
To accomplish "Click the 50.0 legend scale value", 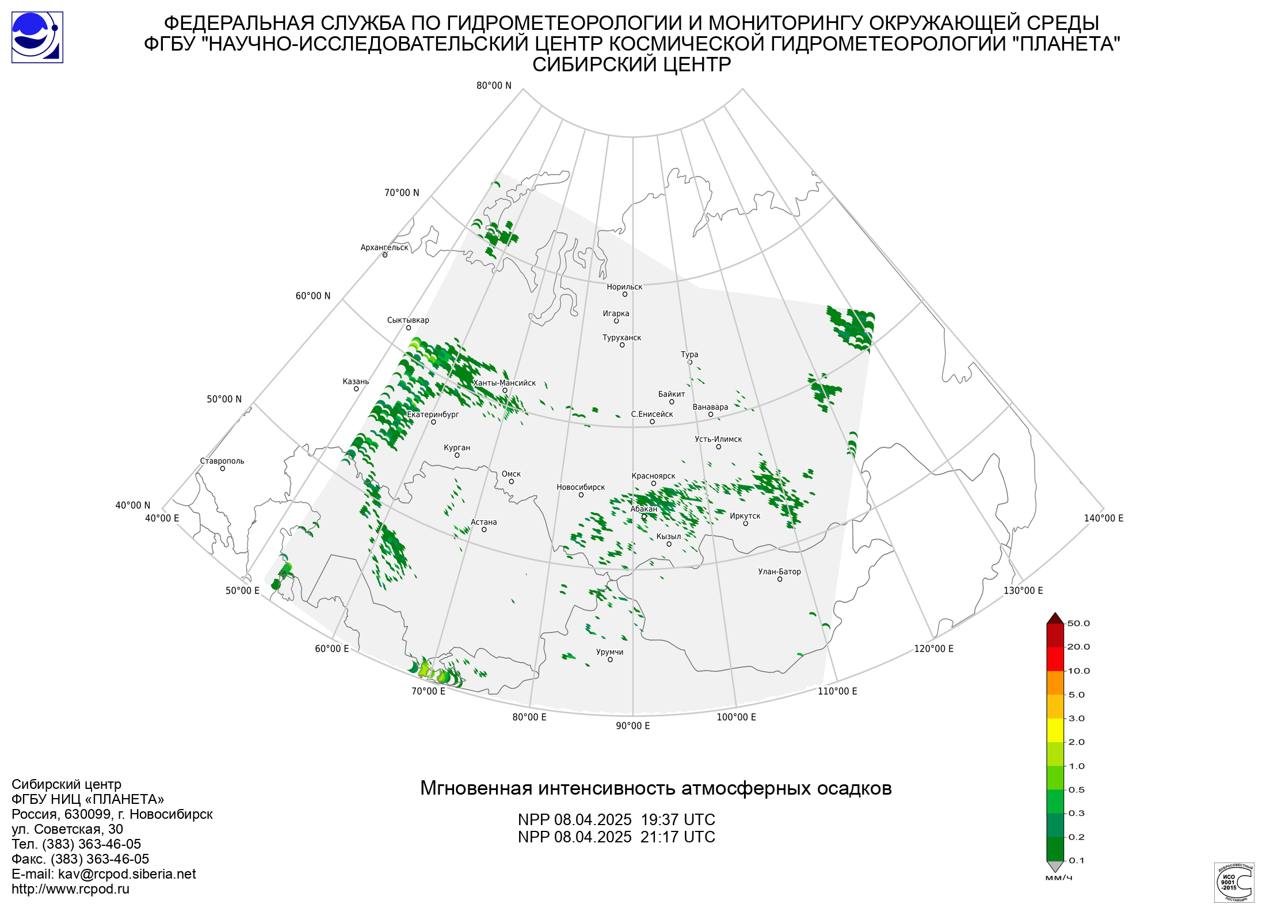I will pos(1078,624).
